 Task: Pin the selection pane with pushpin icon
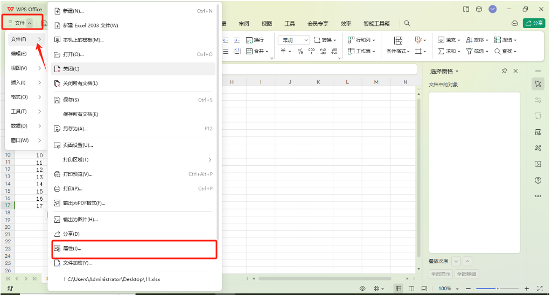click(x=504, y=71)
